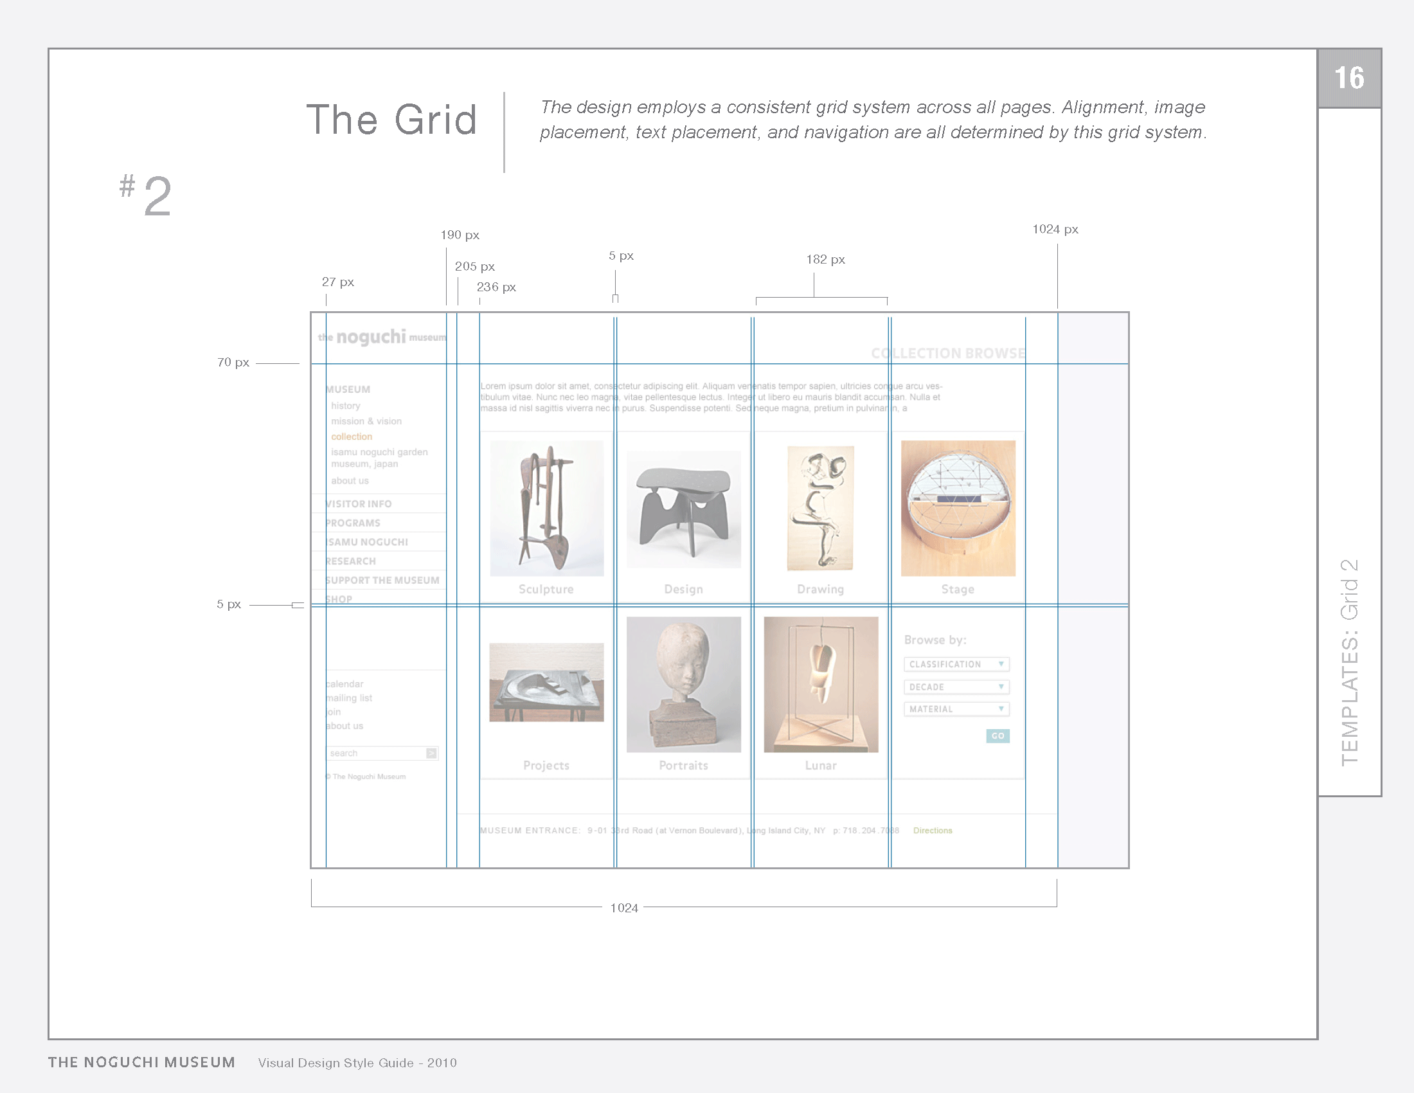
Task: Click the Sculpture thumbnail image
Action: click(546, 509)
